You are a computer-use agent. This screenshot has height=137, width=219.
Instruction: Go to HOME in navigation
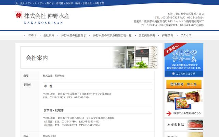point(32,35)
